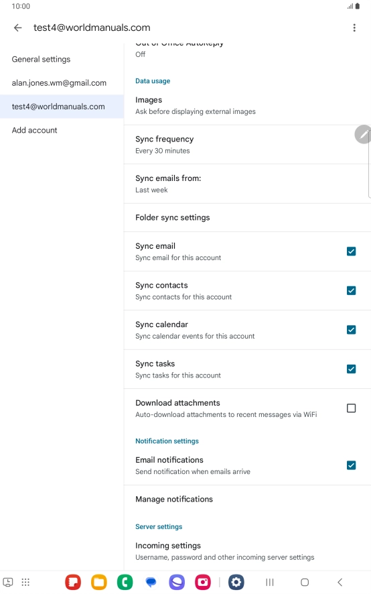Open the red camera app icon

[203, 582]
